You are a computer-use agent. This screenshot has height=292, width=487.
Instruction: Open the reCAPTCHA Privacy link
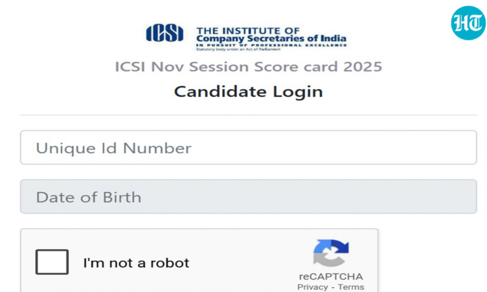pyautogui.click(x=313, y=287)
